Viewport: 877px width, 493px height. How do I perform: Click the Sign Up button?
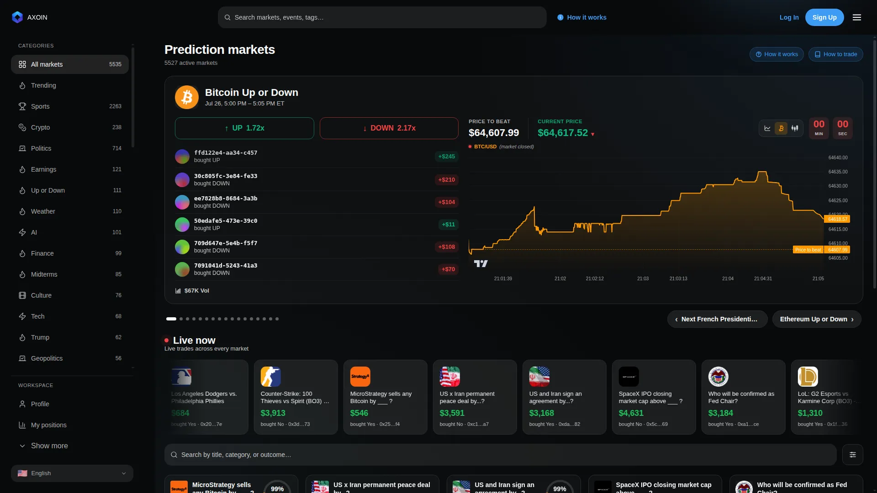click(824, 17)
